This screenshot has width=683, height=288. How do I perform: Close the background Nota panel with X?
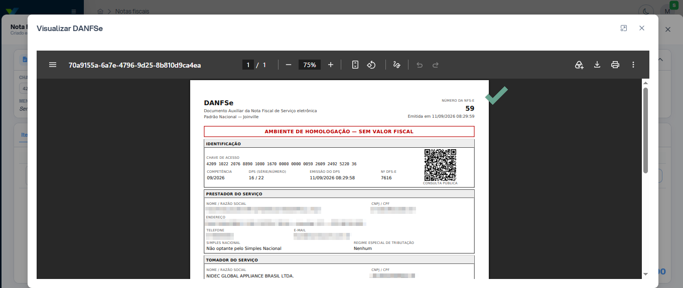(668, 30)
